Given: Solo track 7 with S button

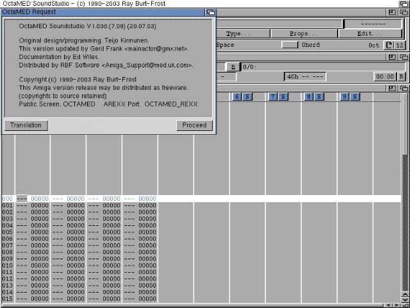Looking at the screenshot, I should 283,97.
